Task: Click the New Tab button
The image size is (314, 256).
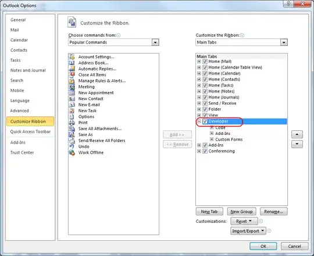Action: 209,212
